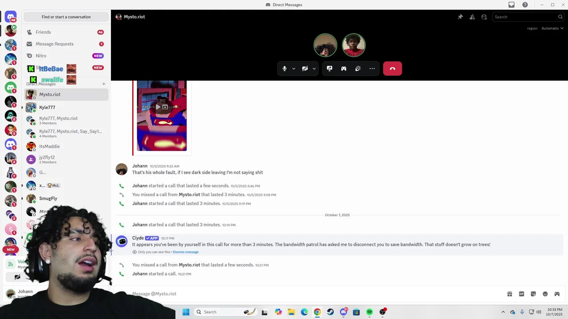The width and height of the screenshot is (568, 319).
Task: Open Spotify from the taskbar
Action: (369, 312)
